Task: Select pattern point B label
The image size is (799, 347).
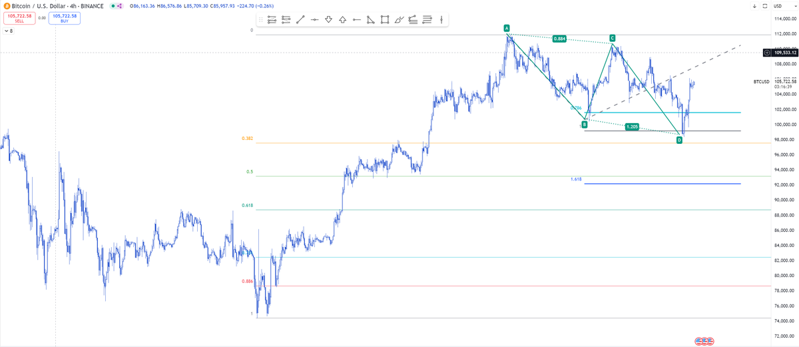Action: pyautogui.click(x=584, y=124)
